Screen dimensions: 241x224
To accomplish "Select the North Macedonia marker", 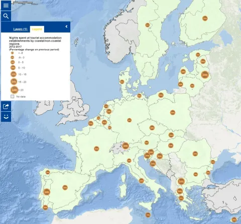I will click(181, 181).
